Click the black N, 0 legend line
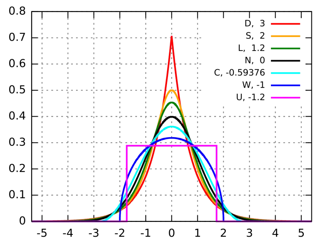This screenshot has height=246, width=329. (285, 60)
